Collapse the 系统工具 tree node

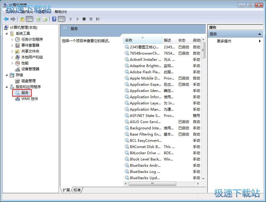(7, 34)
